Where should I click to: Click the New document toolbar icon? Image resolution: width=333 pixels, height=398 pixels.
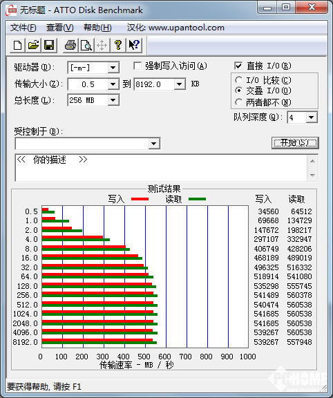(17, 46)
